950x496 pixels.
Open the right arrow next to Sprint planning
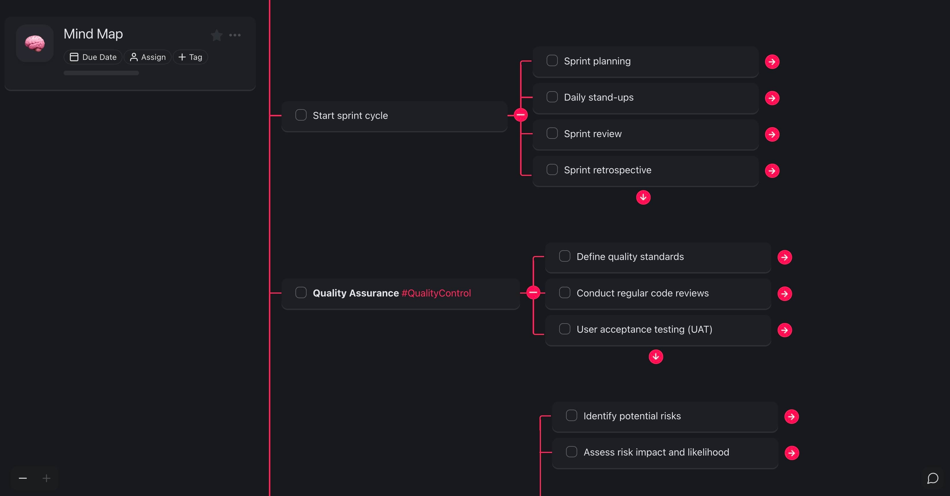coord(773,62)
